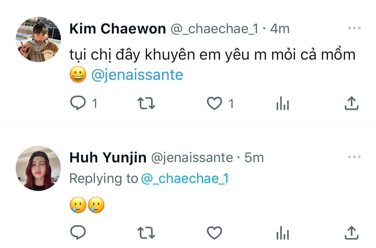View analytics for Huh Yunjin's tweet
The height and width of the screenshot is (248, 376).
coord(283,232)
